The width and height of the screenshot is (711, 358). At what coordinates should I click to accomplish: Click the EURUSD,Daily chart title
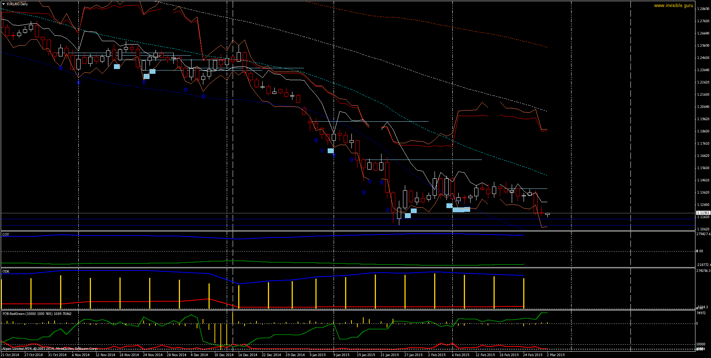pos(17,4)
